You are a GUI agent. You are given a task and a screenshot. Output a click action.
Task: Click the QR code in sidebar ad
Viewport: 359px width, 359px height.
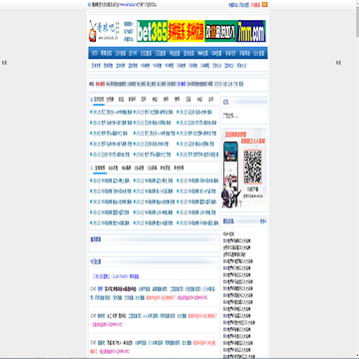pos(252,167)
